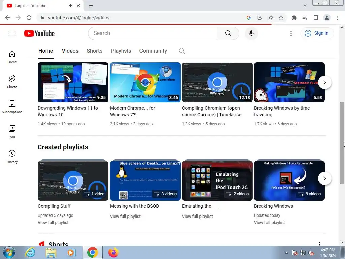This screenshot has height=259, width=345.
Task: Open the Chrome extensions puzzle icon
Action: coord(294,18)
